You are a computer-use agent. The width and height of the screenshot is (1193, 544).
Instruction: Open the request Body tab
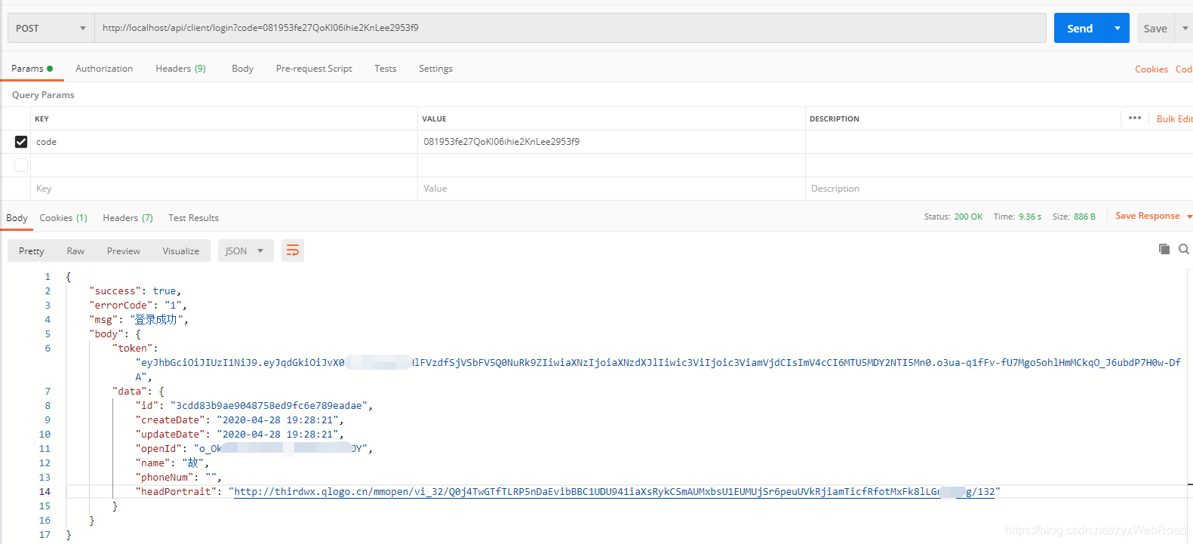(242, 69)
